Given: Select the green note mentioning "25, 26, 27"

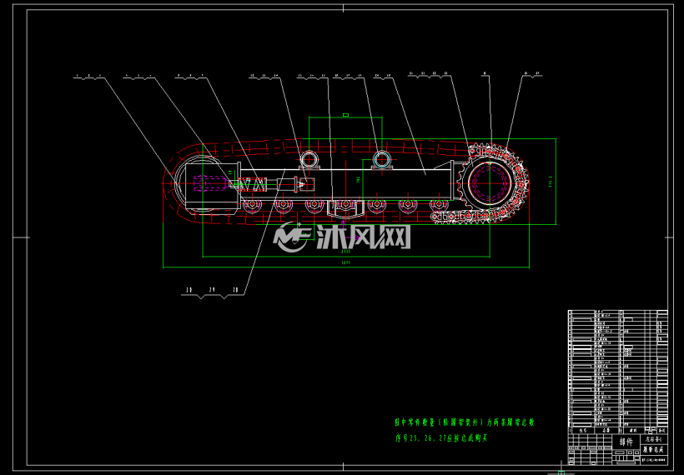Looking at the screenshot, I should coord(441,438).
